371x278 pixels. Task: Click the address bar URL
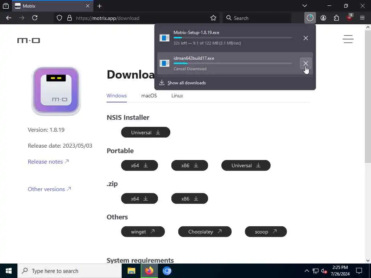(108, 18)
